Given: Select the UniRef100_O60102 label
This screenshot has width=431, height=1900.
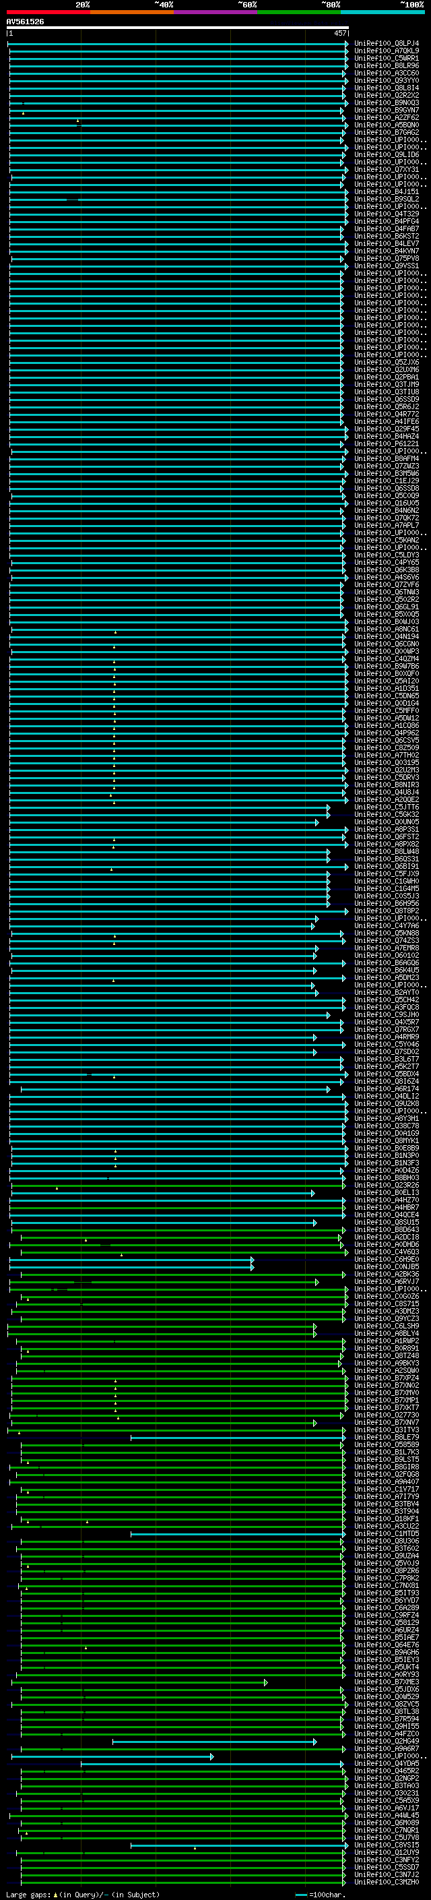Looking at the screenshot, I should point(387,955).
